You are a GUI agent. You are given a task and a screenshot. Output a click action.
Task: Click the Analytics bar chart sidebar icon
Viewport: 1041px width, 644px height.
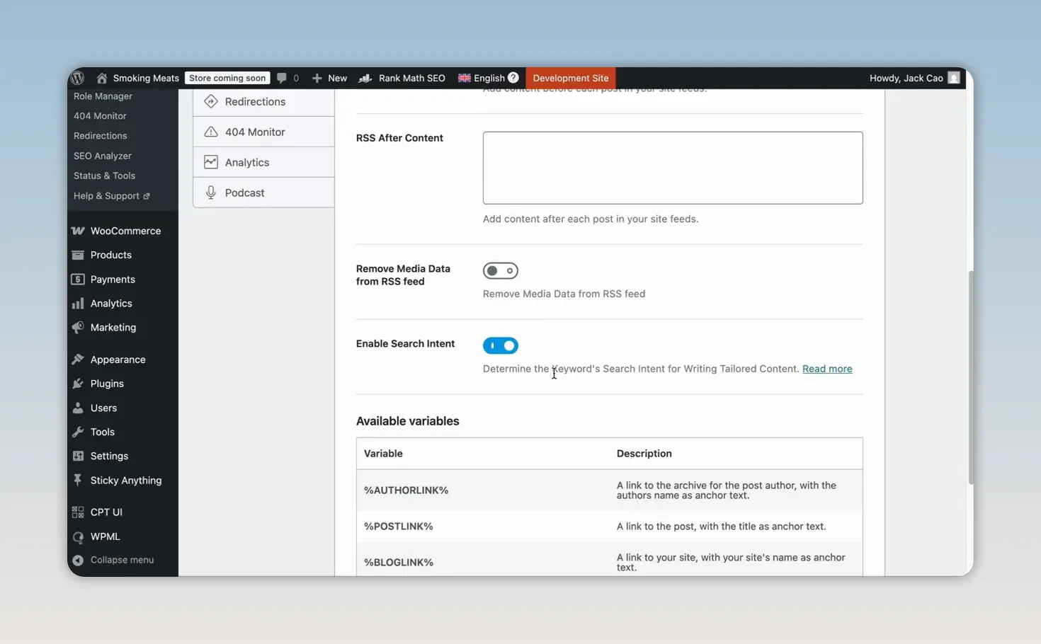[78, 303]
